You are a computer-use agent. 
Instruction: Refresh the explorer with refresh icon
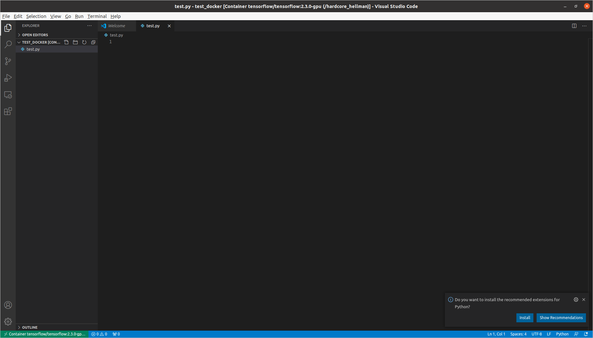(x=84, y=42)
